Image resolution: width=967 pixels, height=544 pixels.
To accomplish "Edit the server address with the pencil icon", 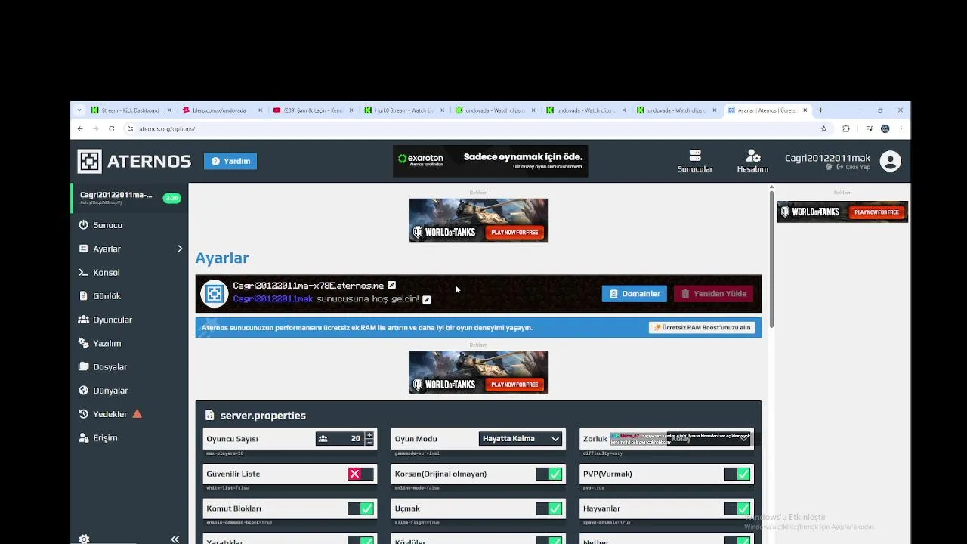I will (391, 285).
